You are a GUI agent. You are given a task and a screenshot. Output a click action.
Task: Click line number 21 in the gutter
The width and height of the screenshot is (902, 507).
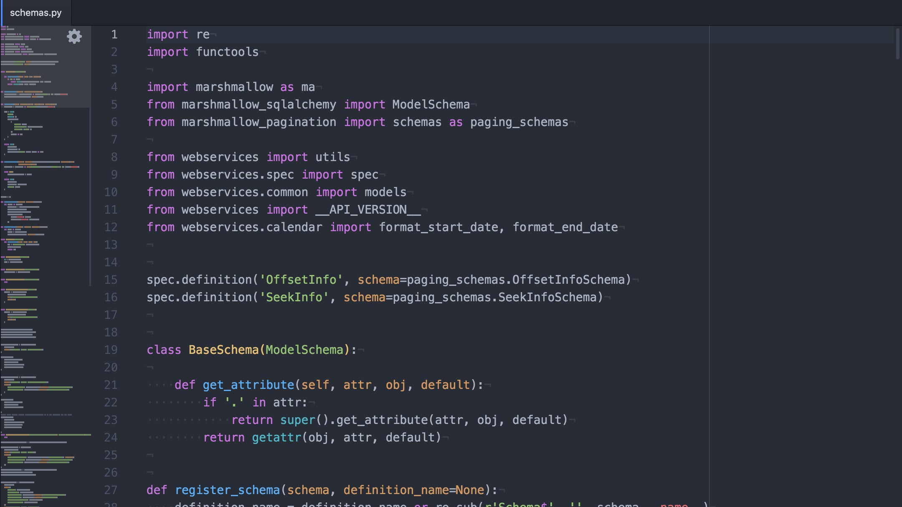(x=111, y=385)
